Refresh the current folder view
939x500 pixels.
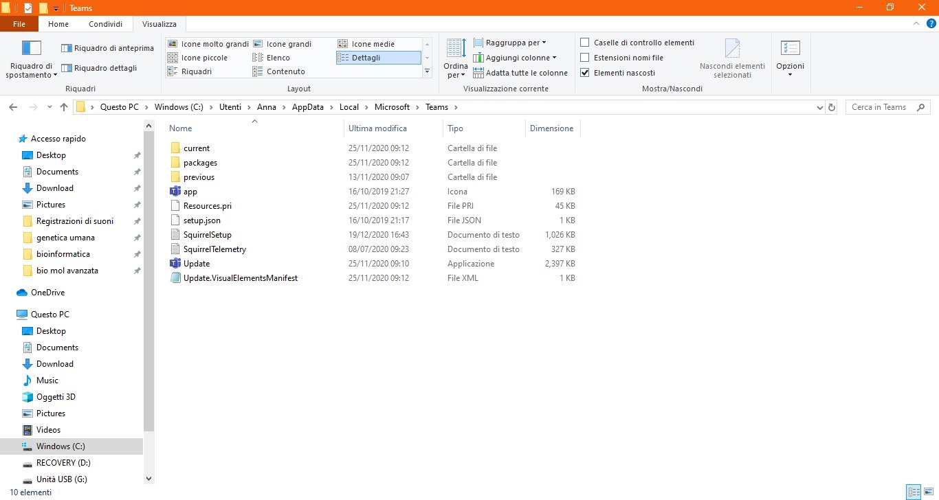(832, 108)
